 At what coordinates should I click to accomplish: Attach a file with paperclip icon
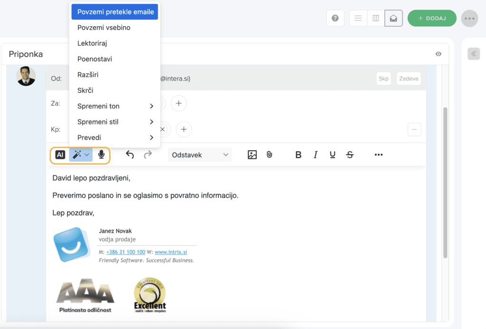click(x=269, y=155)
